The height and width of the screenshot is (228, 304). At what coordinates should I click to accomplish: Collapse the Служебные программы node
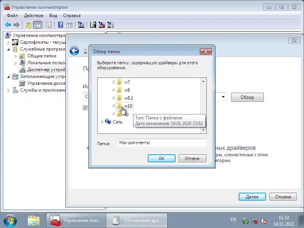[x=8, y=49]
